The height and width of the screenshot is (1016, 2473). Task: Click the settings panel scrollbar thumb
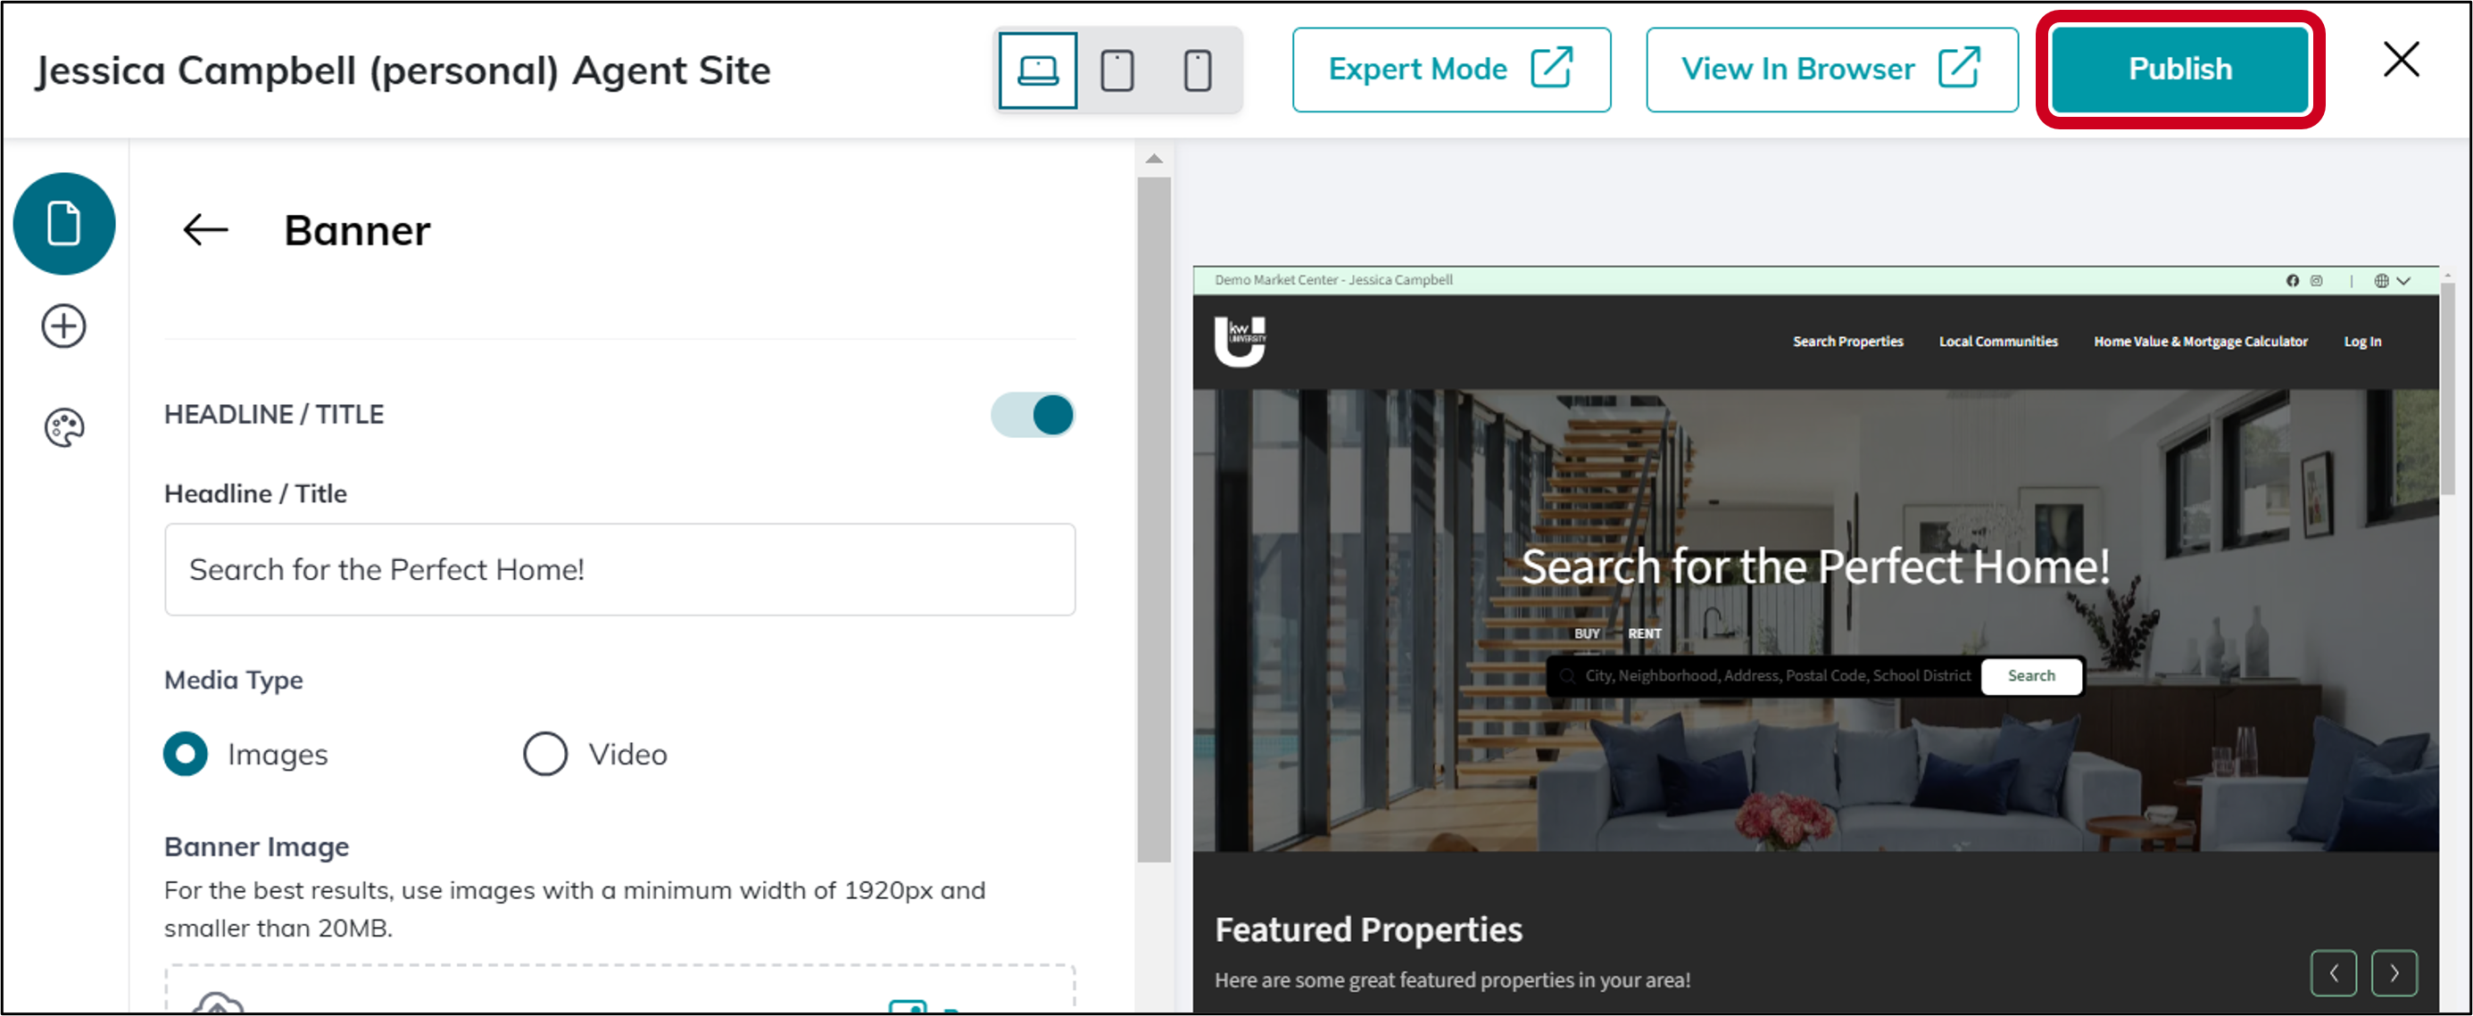click(x=1154, y=518)
